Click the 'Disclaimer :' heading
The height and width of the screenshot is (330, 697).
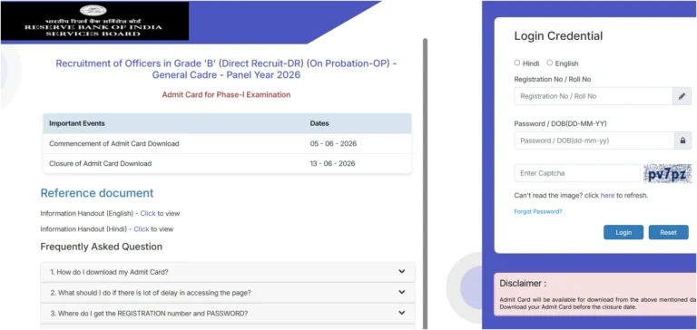point(523,284)
